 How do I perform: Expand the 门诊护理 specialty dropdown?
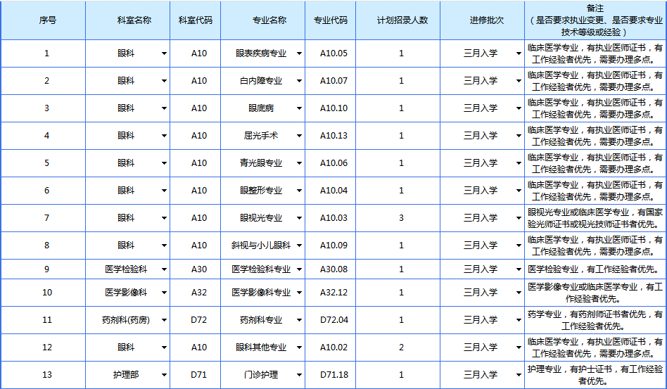[300, 375]
